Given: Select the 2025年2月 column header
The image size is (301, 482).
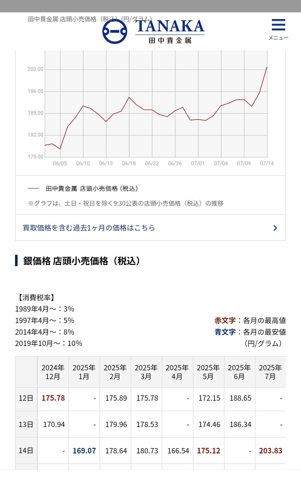Looking at the screenshot, I should (115, 372).
